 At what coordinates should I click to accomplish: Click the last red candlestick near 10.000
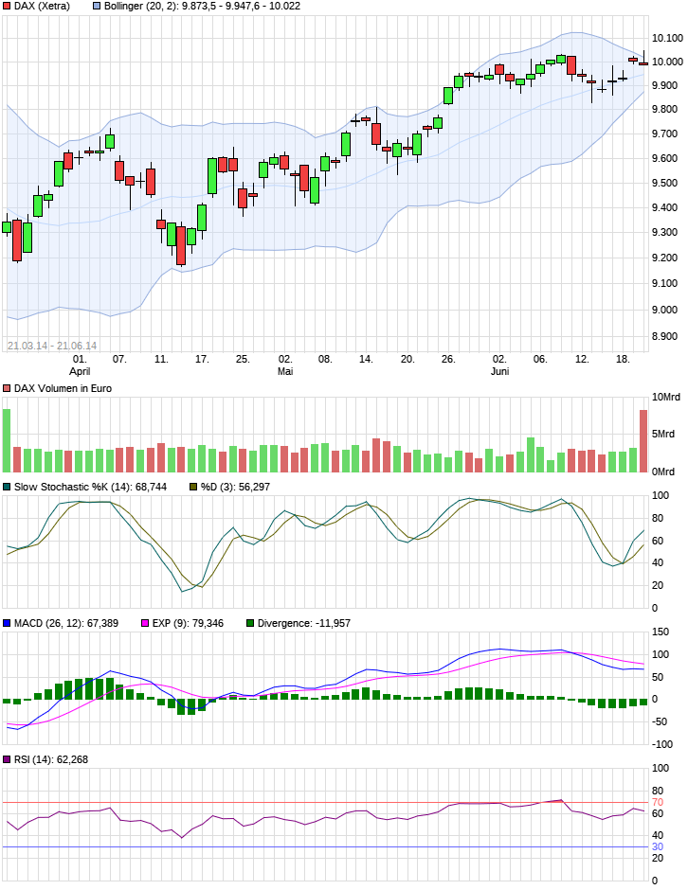[x=643, y=63]
